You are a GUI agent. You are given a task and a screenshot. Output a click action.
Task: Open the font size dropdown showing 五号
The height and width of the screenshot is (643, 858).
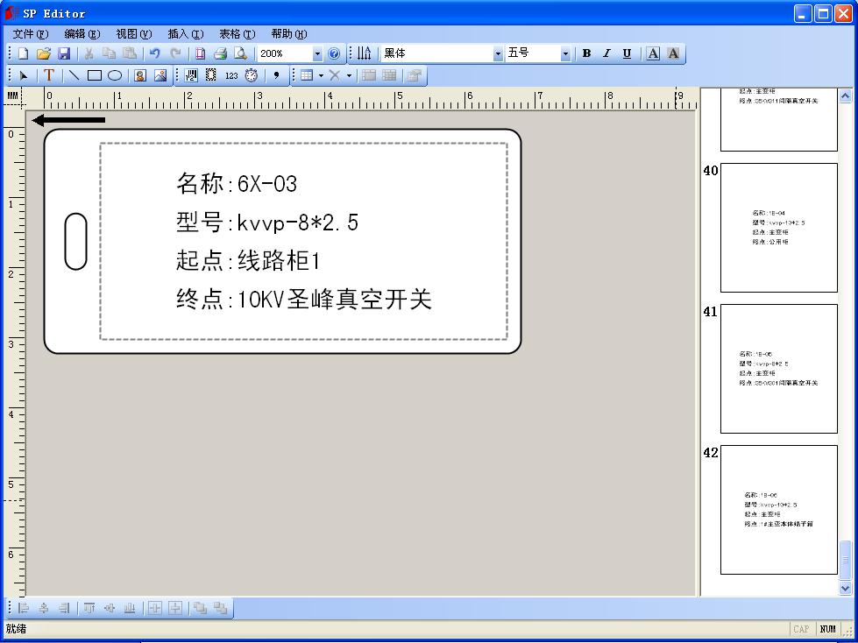(x=564, y=53)
